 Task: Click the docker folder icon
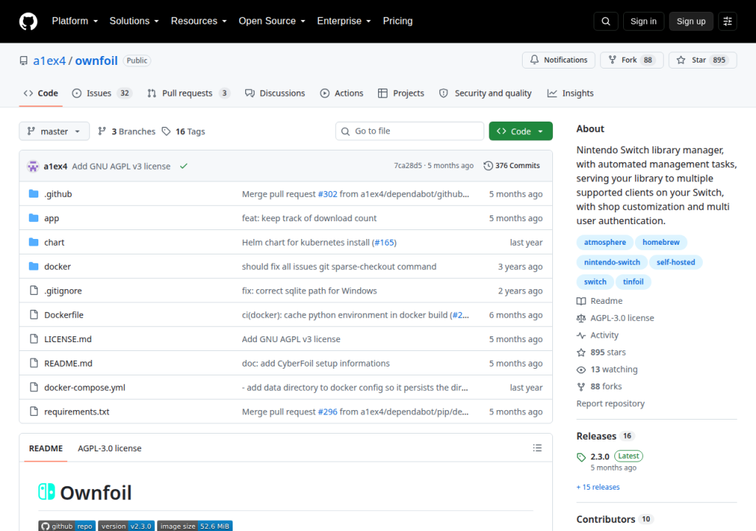click(33, 266)
